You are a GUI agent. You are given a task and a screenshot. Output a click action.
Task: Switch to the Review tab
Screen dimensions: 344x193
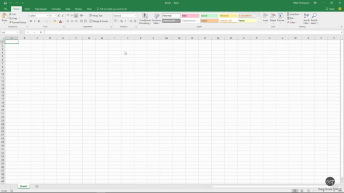[78, 9]
